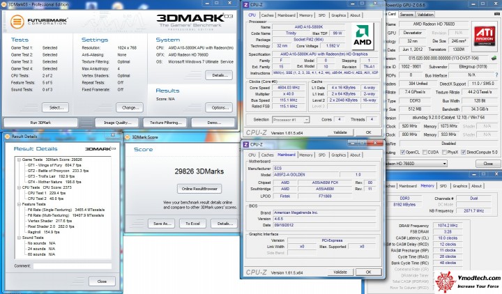Open the Texture Filtering... dialog
This screenshot has width=502, height=294.
point(165,123)
